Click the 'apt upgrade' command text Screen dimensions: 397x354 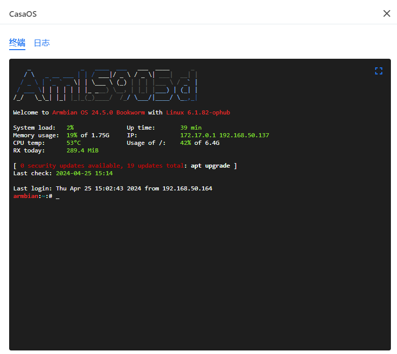click(210, 166)
